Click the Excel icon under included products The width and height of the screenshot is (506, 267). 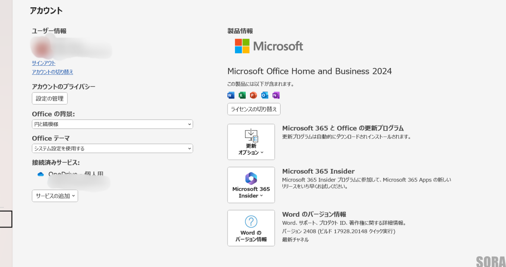click(x=242, y=95)
